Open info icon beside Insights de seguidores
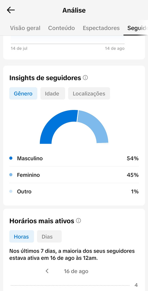Image resolution: width=148 pixels, height=291 pixels. pos(85,78)
